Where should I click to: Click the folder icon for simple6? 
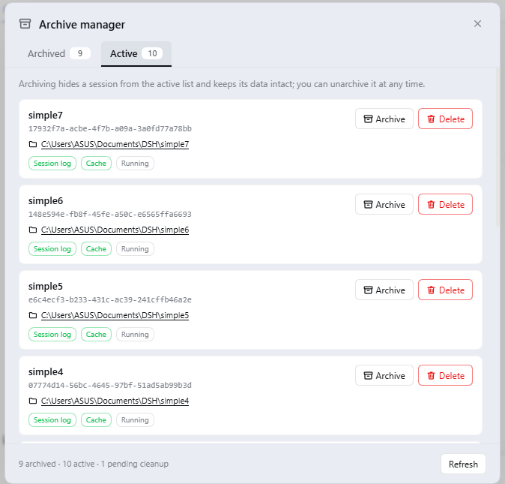click(33, 230)
